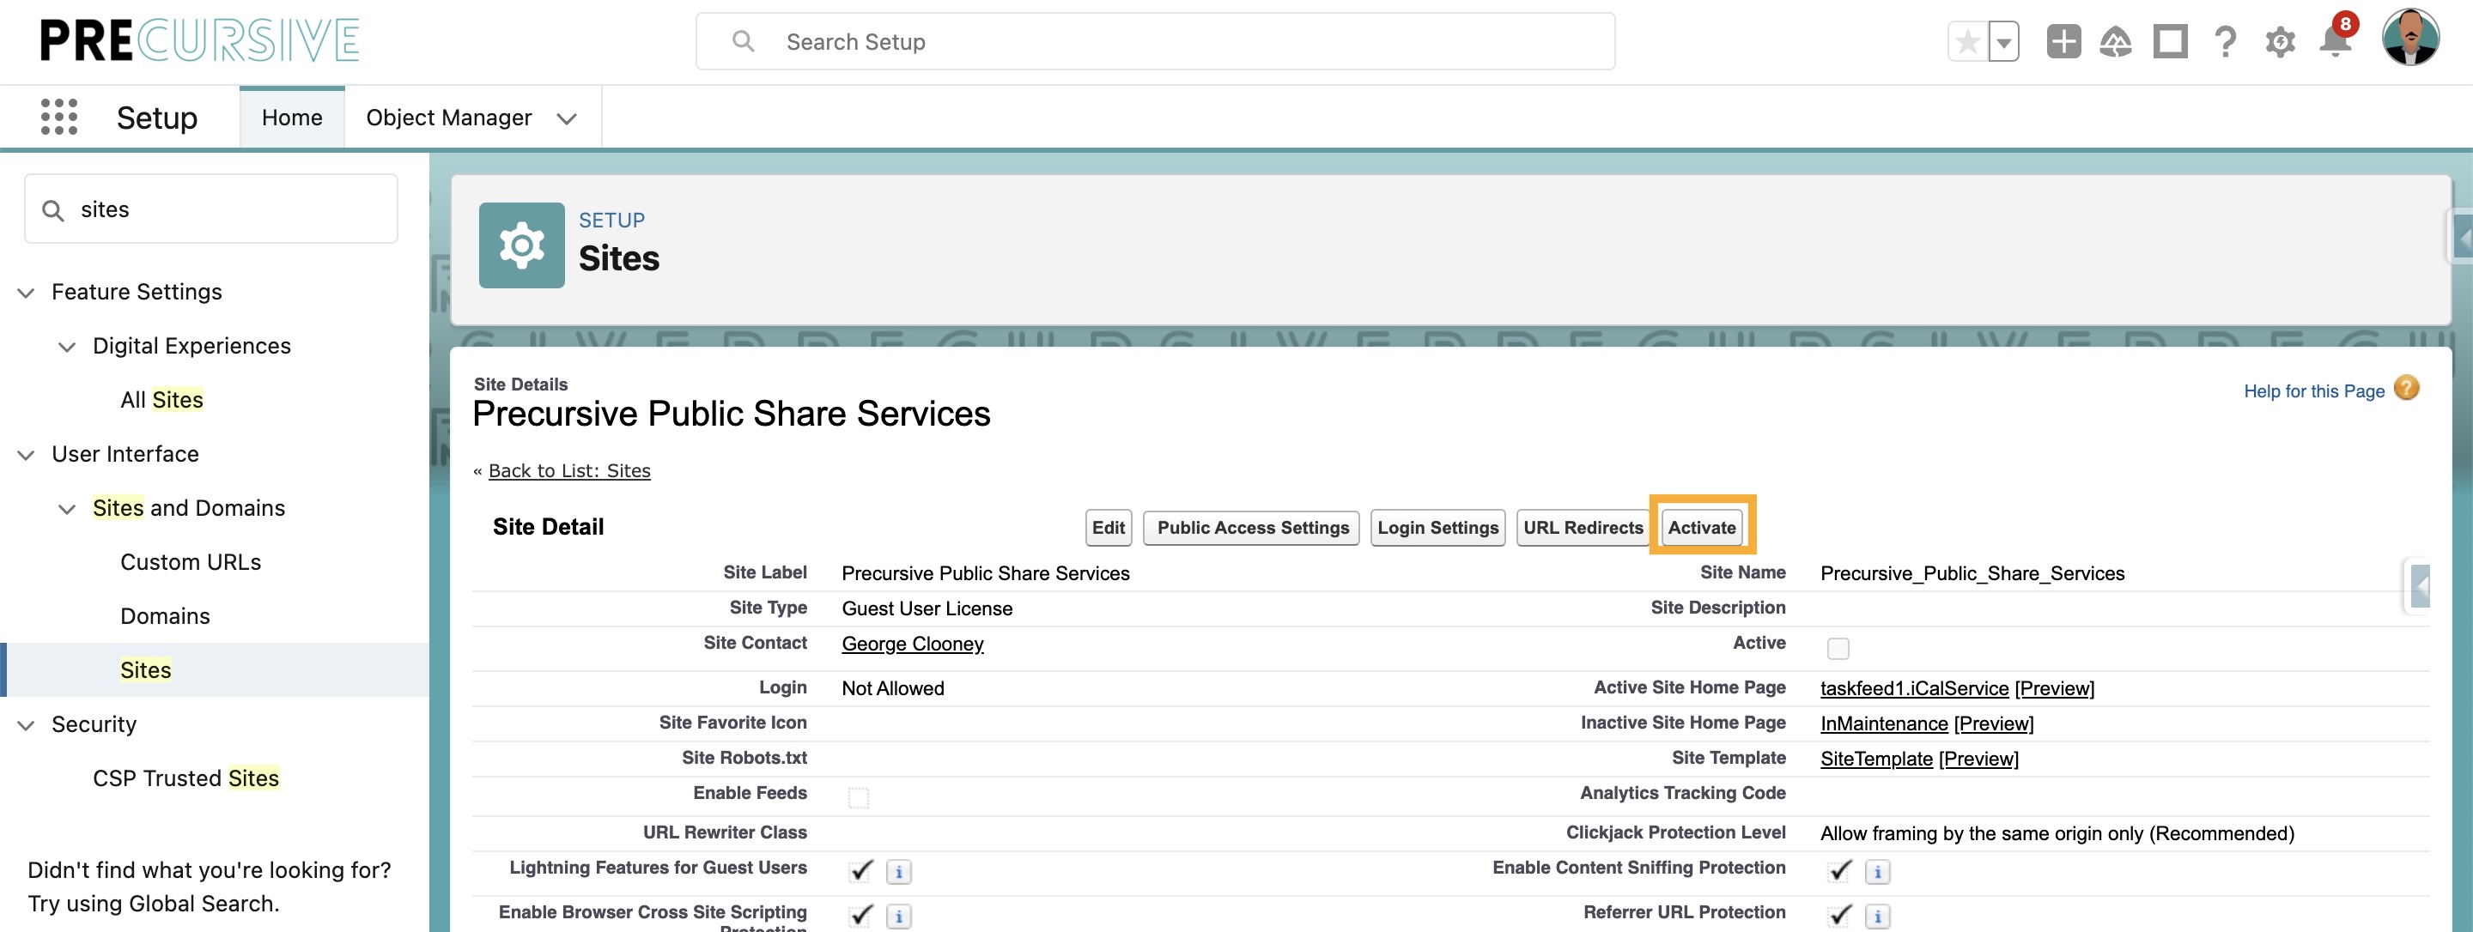The image size is (2473, 932).
Task: Uncheck Enable Content Sniffing Protection
Action: [x=1838, y=870]
